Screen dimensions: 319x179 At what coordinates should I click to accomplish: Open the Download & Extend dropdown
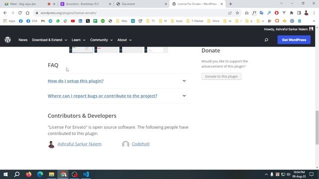[49, 40]
